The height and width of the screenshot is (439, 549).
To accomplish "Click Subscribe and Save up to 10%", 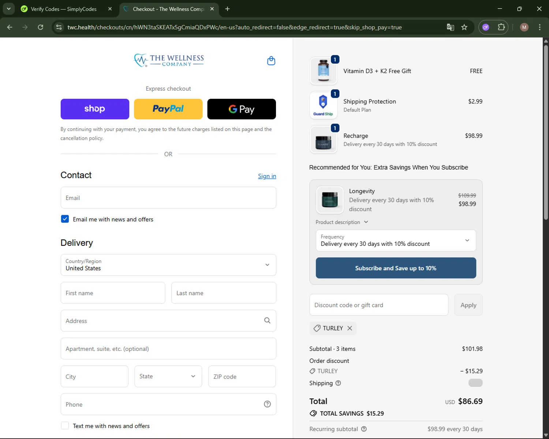I will coord(396,268).
